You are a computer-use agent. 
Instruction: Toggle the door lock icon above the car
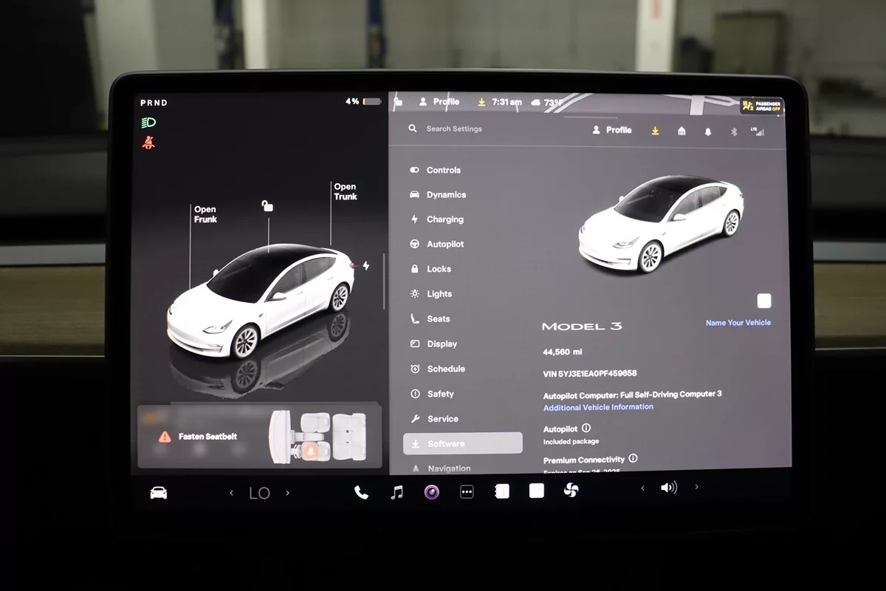click(267, 206)
